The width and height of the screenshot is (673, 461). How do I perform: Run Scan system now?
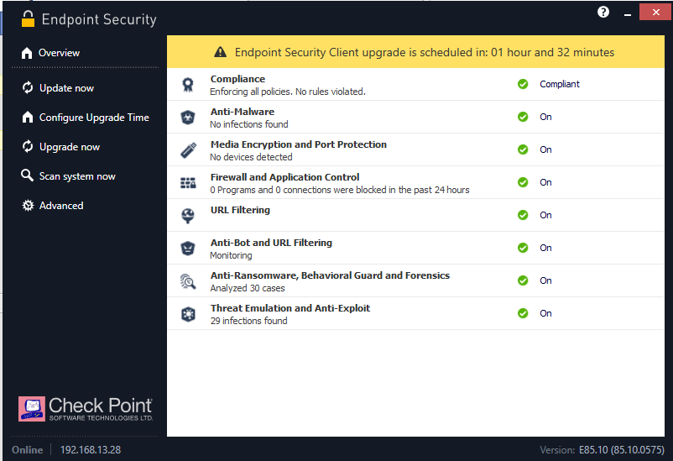pos(77,176)
